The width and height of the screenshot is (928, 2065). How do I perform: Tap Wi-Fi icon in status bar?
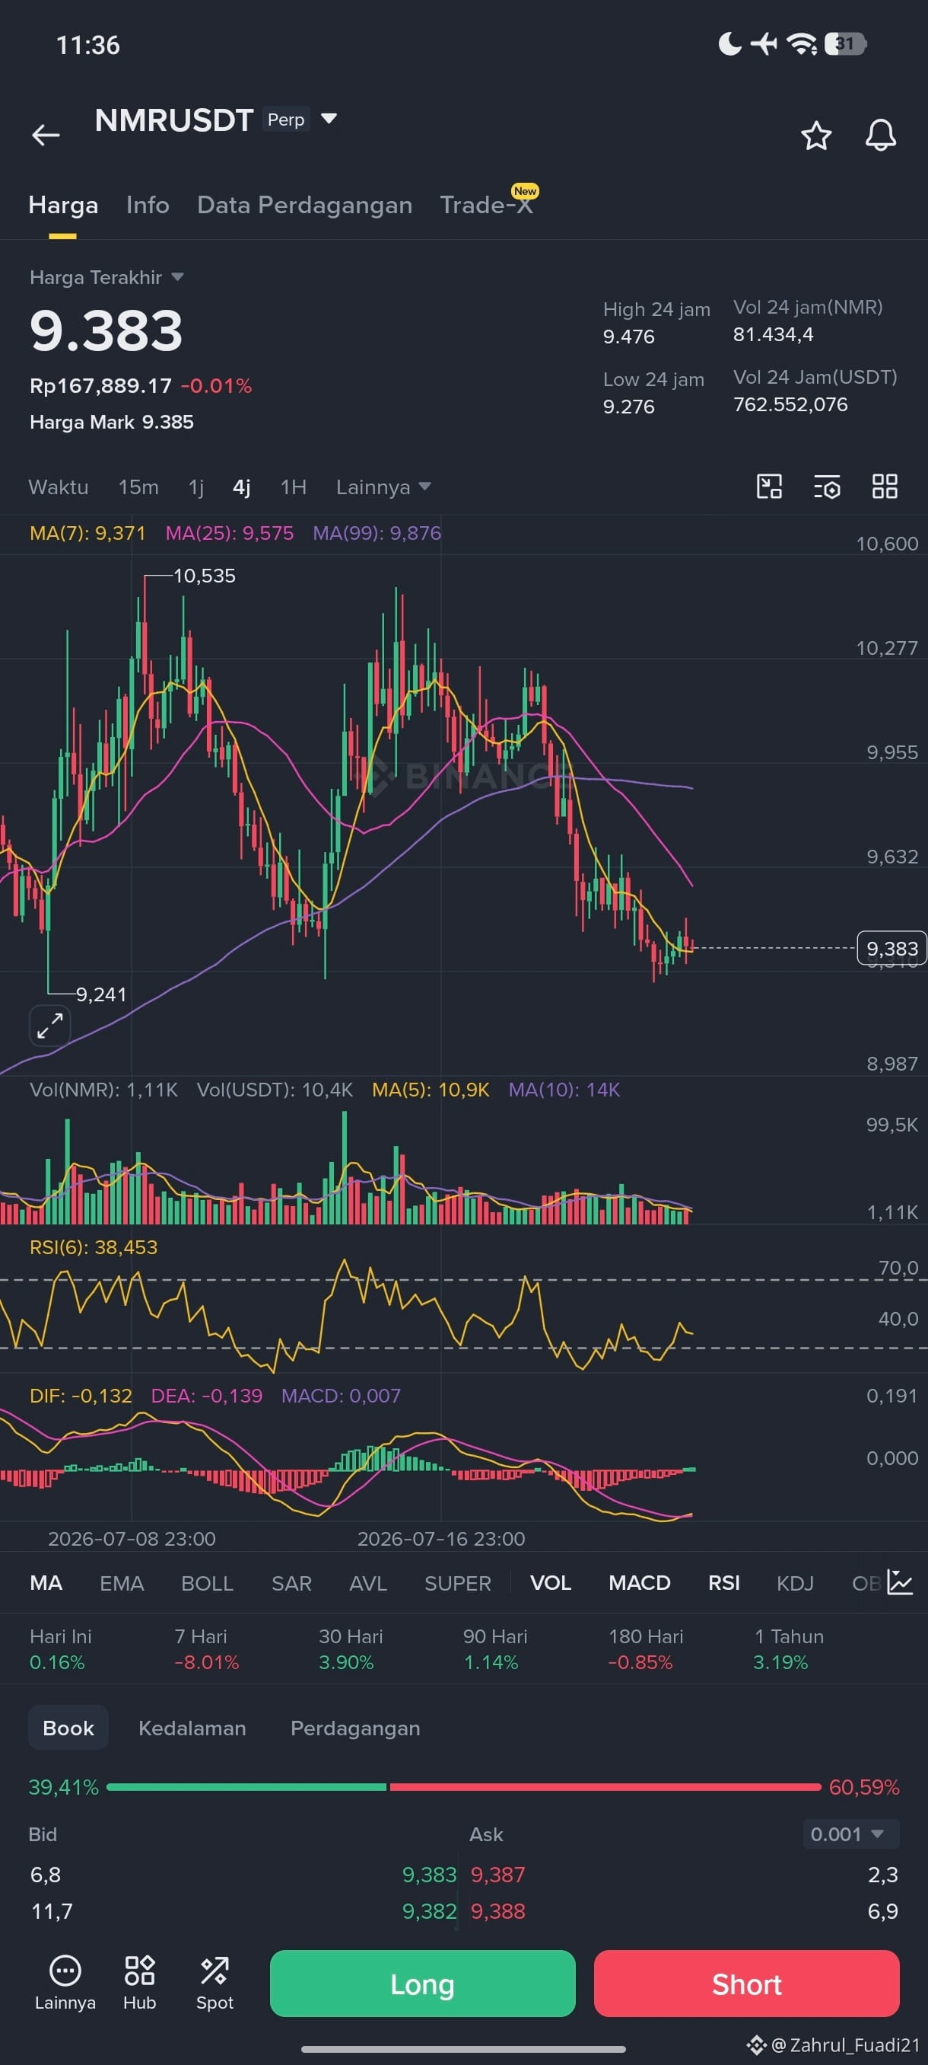(x=801, y=43)
